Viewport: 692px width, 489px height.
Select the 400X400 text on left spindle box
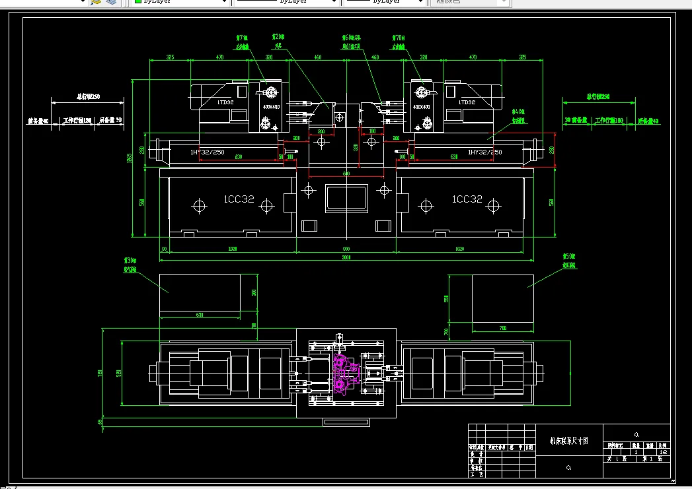[272, 107]
